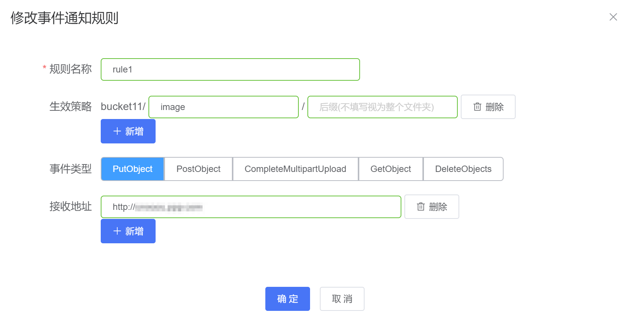
Task: Click the trash icon beside the suffix field
Action: (477, 107)
